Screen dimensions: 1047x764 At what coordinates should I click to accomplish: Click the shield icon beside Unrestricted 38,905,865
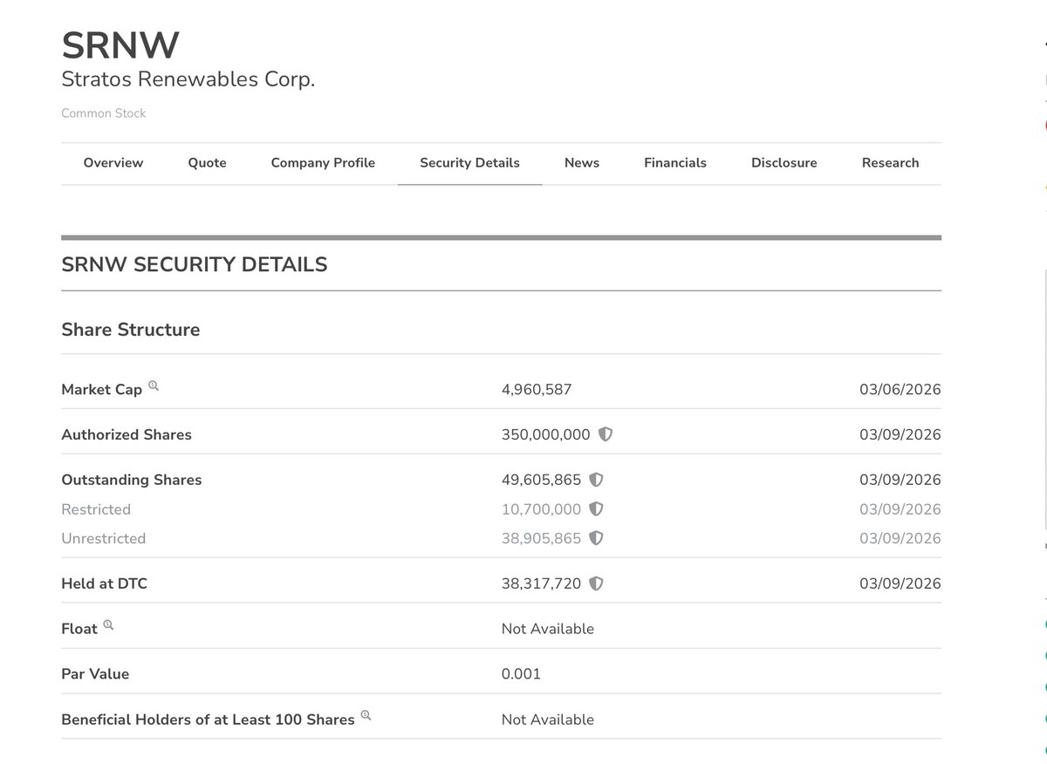[x=597, y=538]
